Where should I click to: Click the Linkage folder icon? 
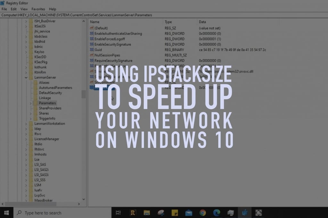point(36,98)
